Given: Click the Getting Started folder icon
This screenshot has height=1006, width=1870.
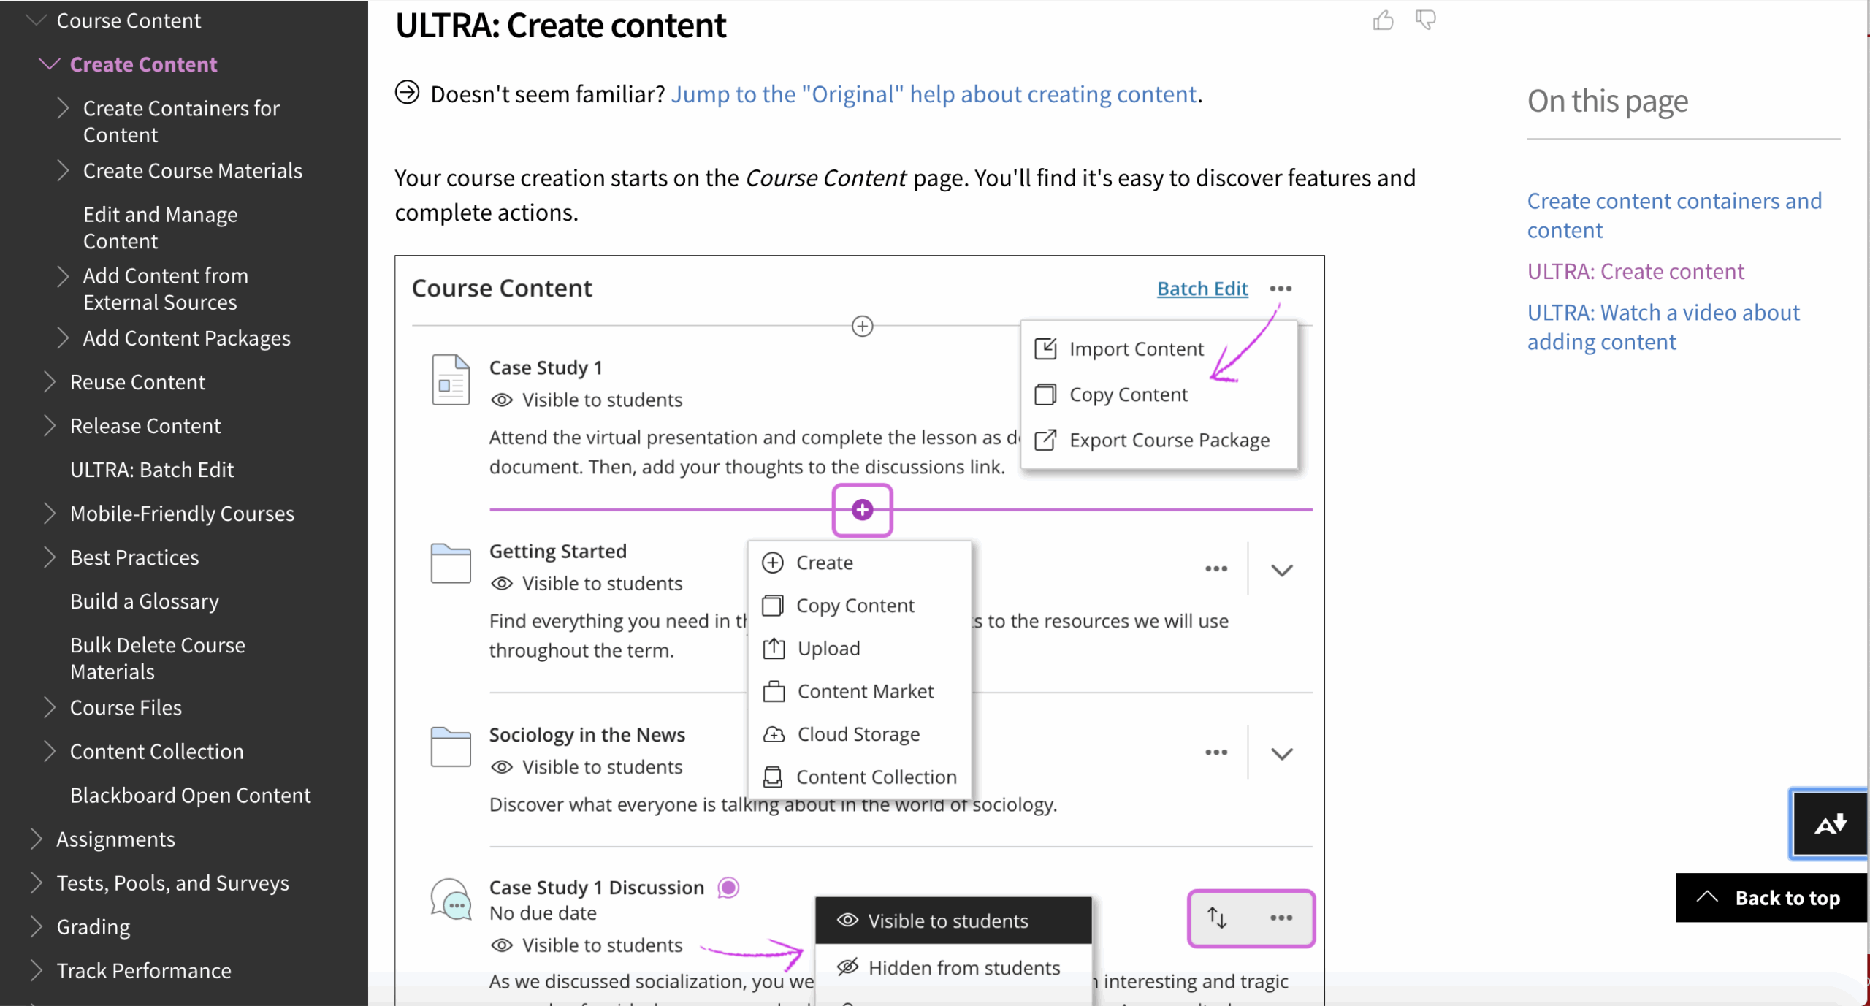Looking at the screenshot, I should click(x=451, y=563).
